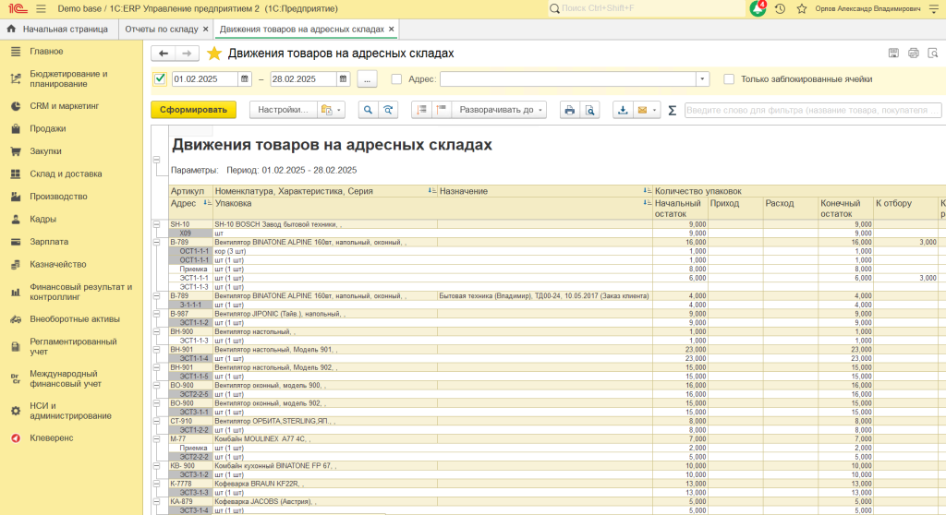Open dropdown arrow next to email icon
This screenshot has height=515, width=946.
point(655,110)
